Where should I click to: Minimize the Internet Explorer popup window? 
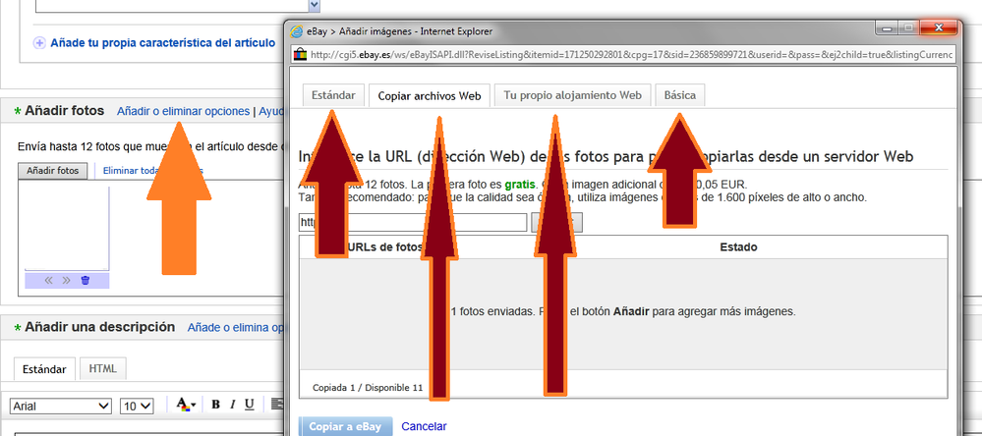click(886, 27)
